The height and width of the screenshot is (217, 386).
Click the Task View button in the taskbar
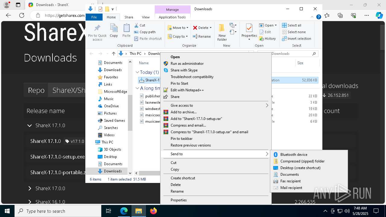[x=109, y=211]
